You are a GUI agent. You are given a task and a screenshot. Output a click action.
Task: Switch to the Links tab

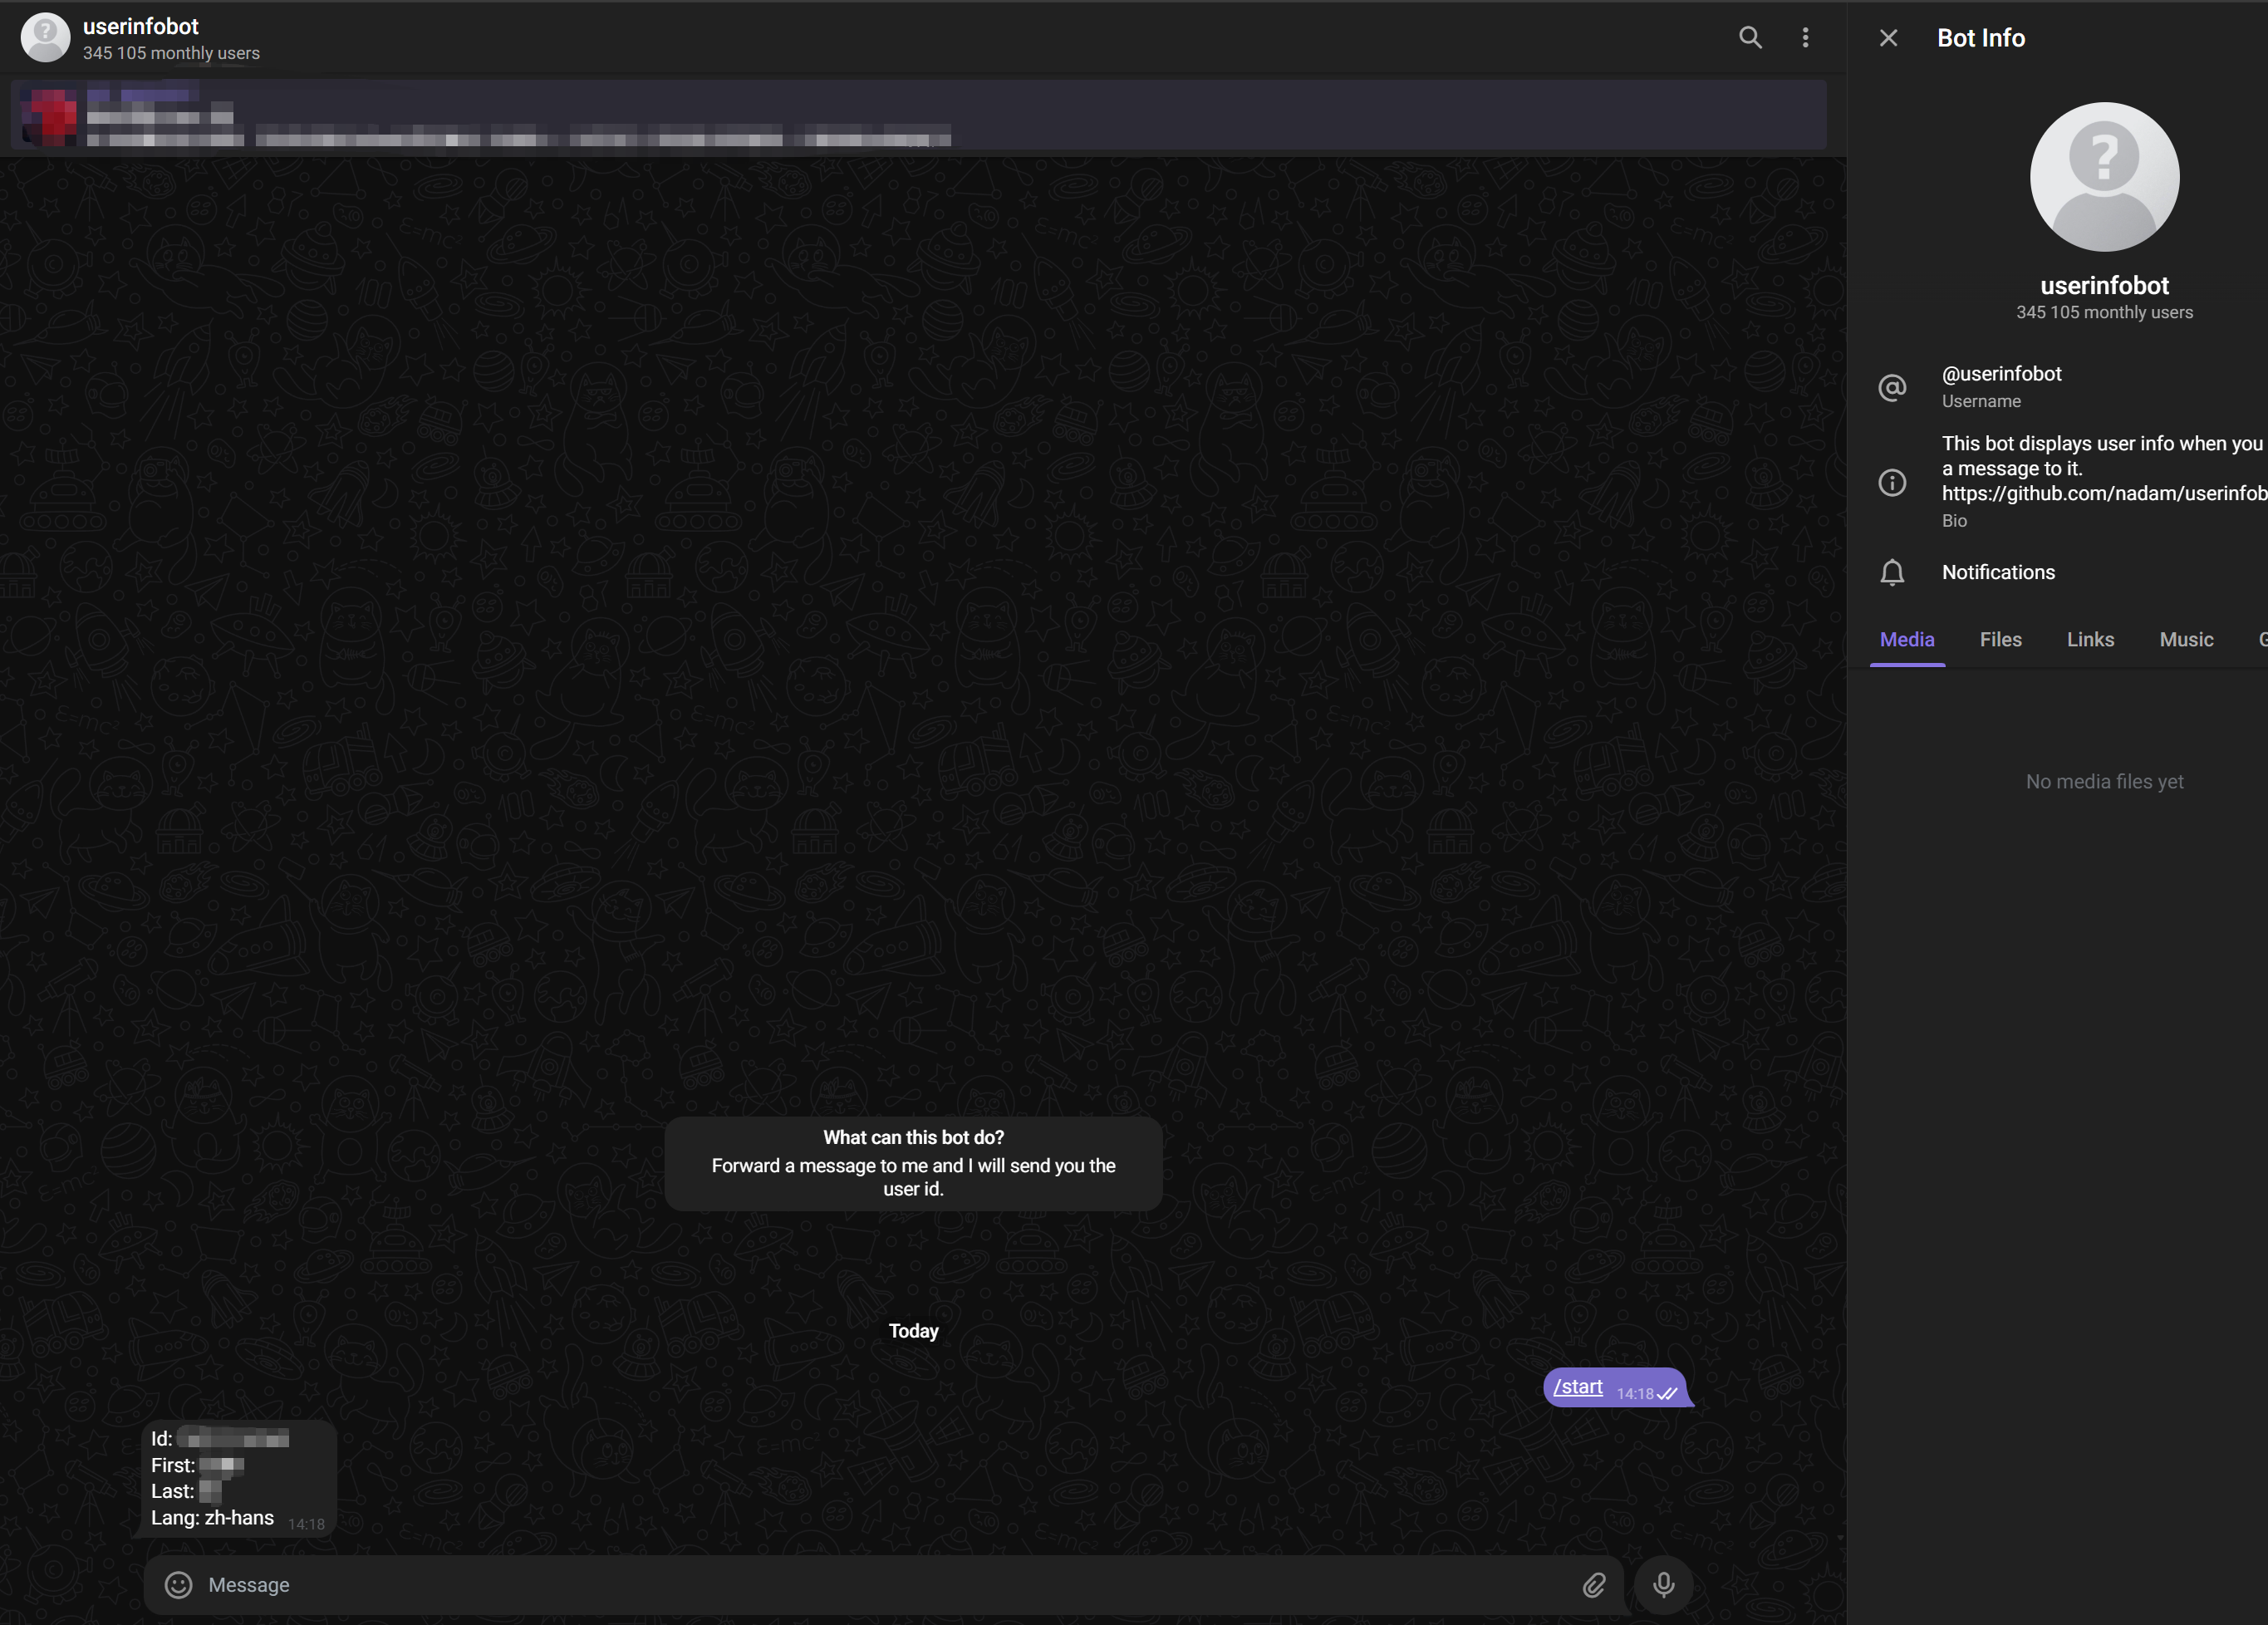point(2090,640)
